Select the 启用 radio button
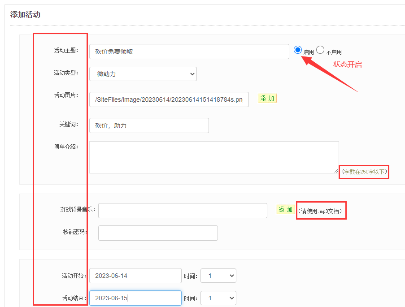This screenshot has height=307, width=405. point(298,50)
